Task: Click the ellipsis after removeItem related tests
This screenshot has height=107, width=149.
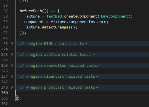Action: (100, 66)
